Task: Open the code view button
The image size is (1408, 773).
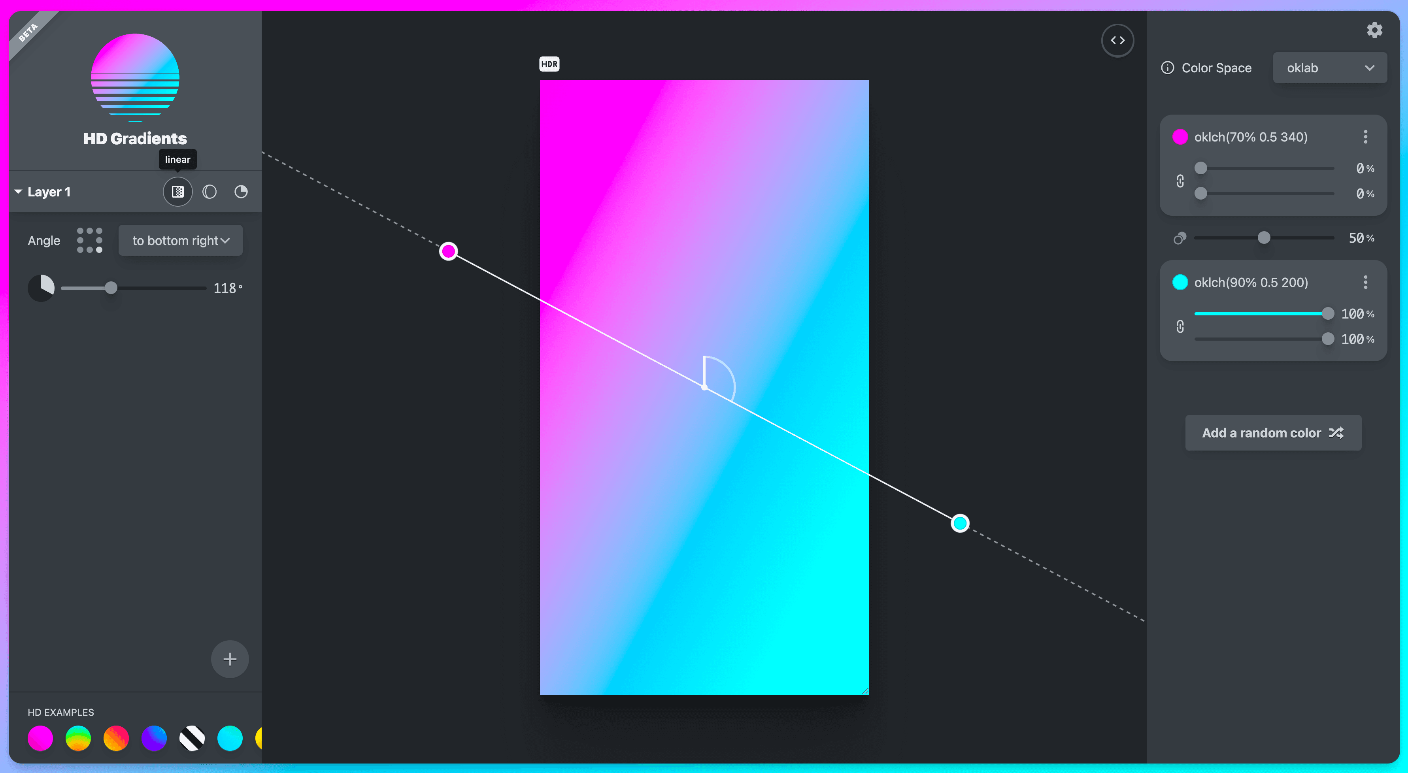Action: 1117,40
